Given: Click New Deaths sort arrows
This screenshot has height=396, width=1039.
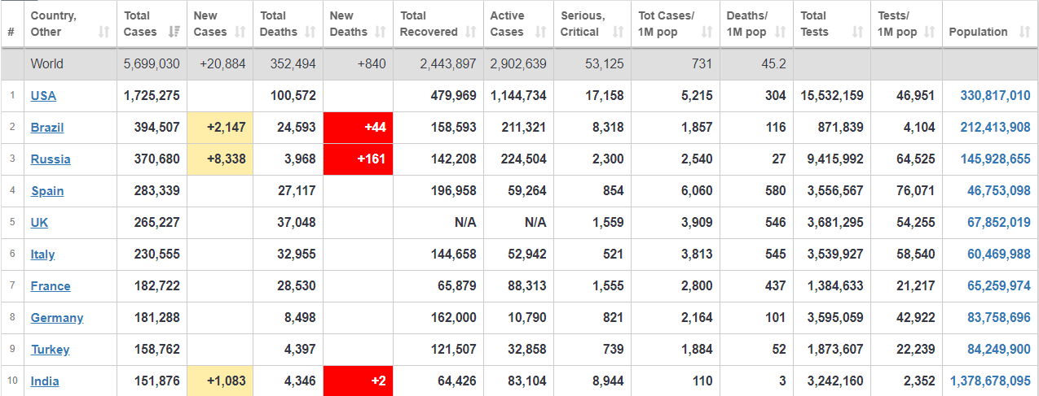Looking at the screenshot, I should 379,32.
